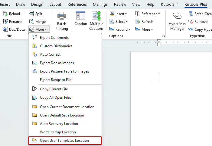Switch to the Kutools Plus tab
This screenshot has height=146, width=212.
pos(196,5)
